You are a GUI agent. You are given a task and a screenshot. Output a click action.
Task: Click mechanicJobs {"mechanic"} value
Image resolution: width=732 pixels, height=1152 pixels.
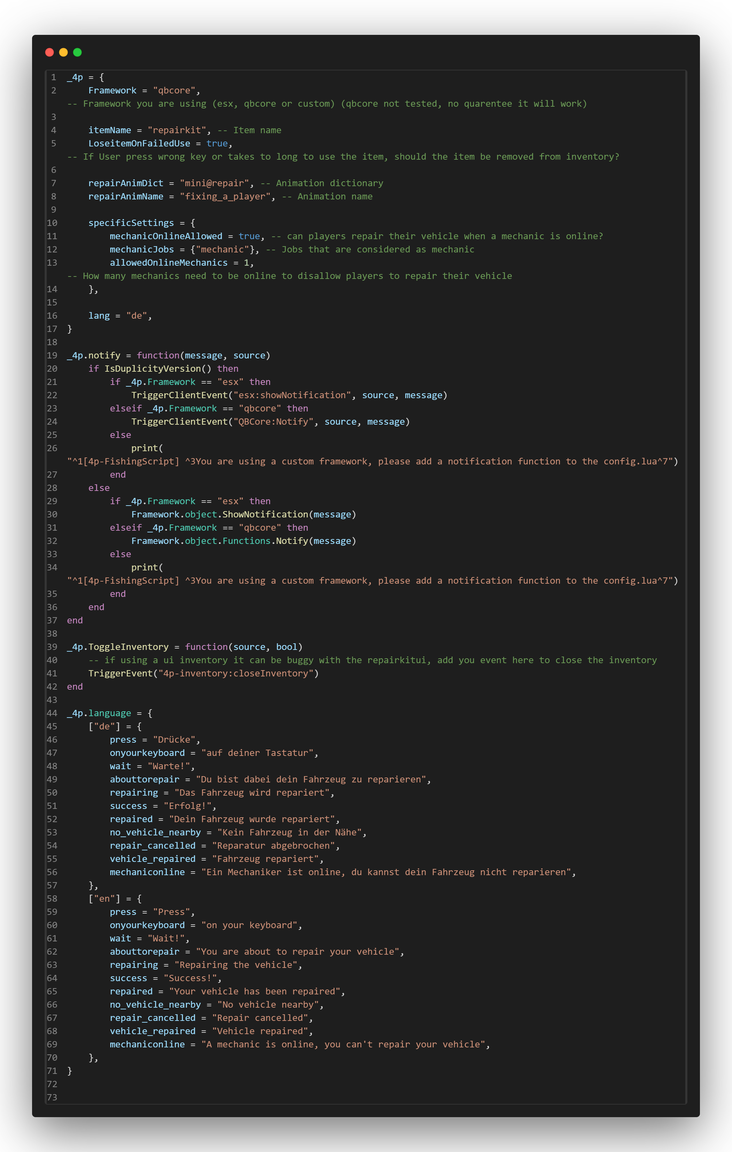tap(225, 250)
